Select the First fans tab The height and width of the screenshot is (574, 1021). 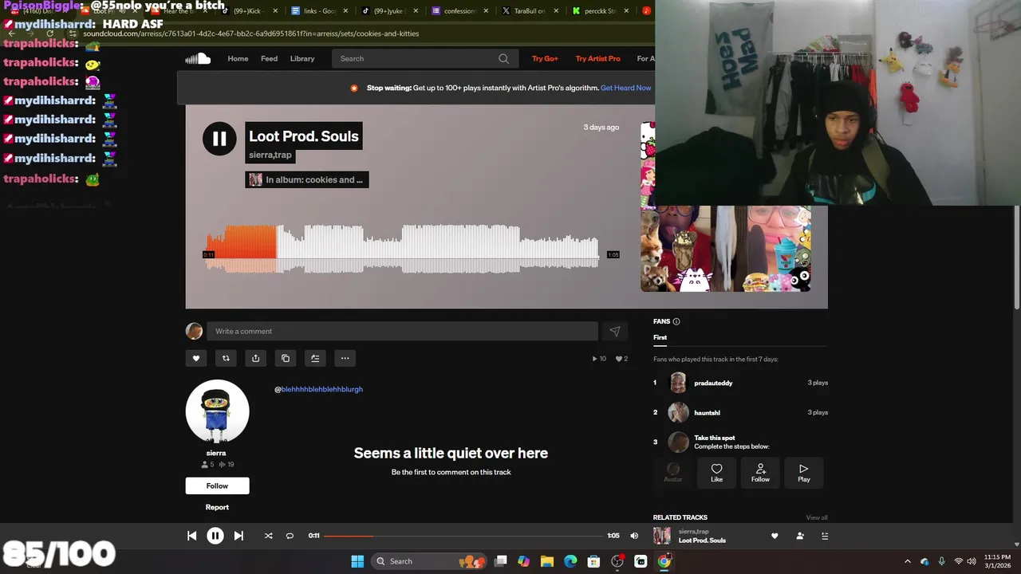pyautogui.click(x=660, y=337)
